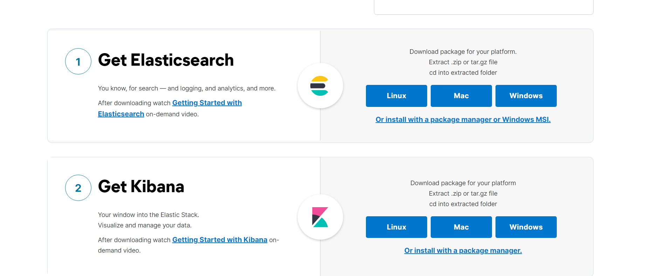
Task: Click the Elasticsearch logo icon
Action: click(x=319, y=86)
